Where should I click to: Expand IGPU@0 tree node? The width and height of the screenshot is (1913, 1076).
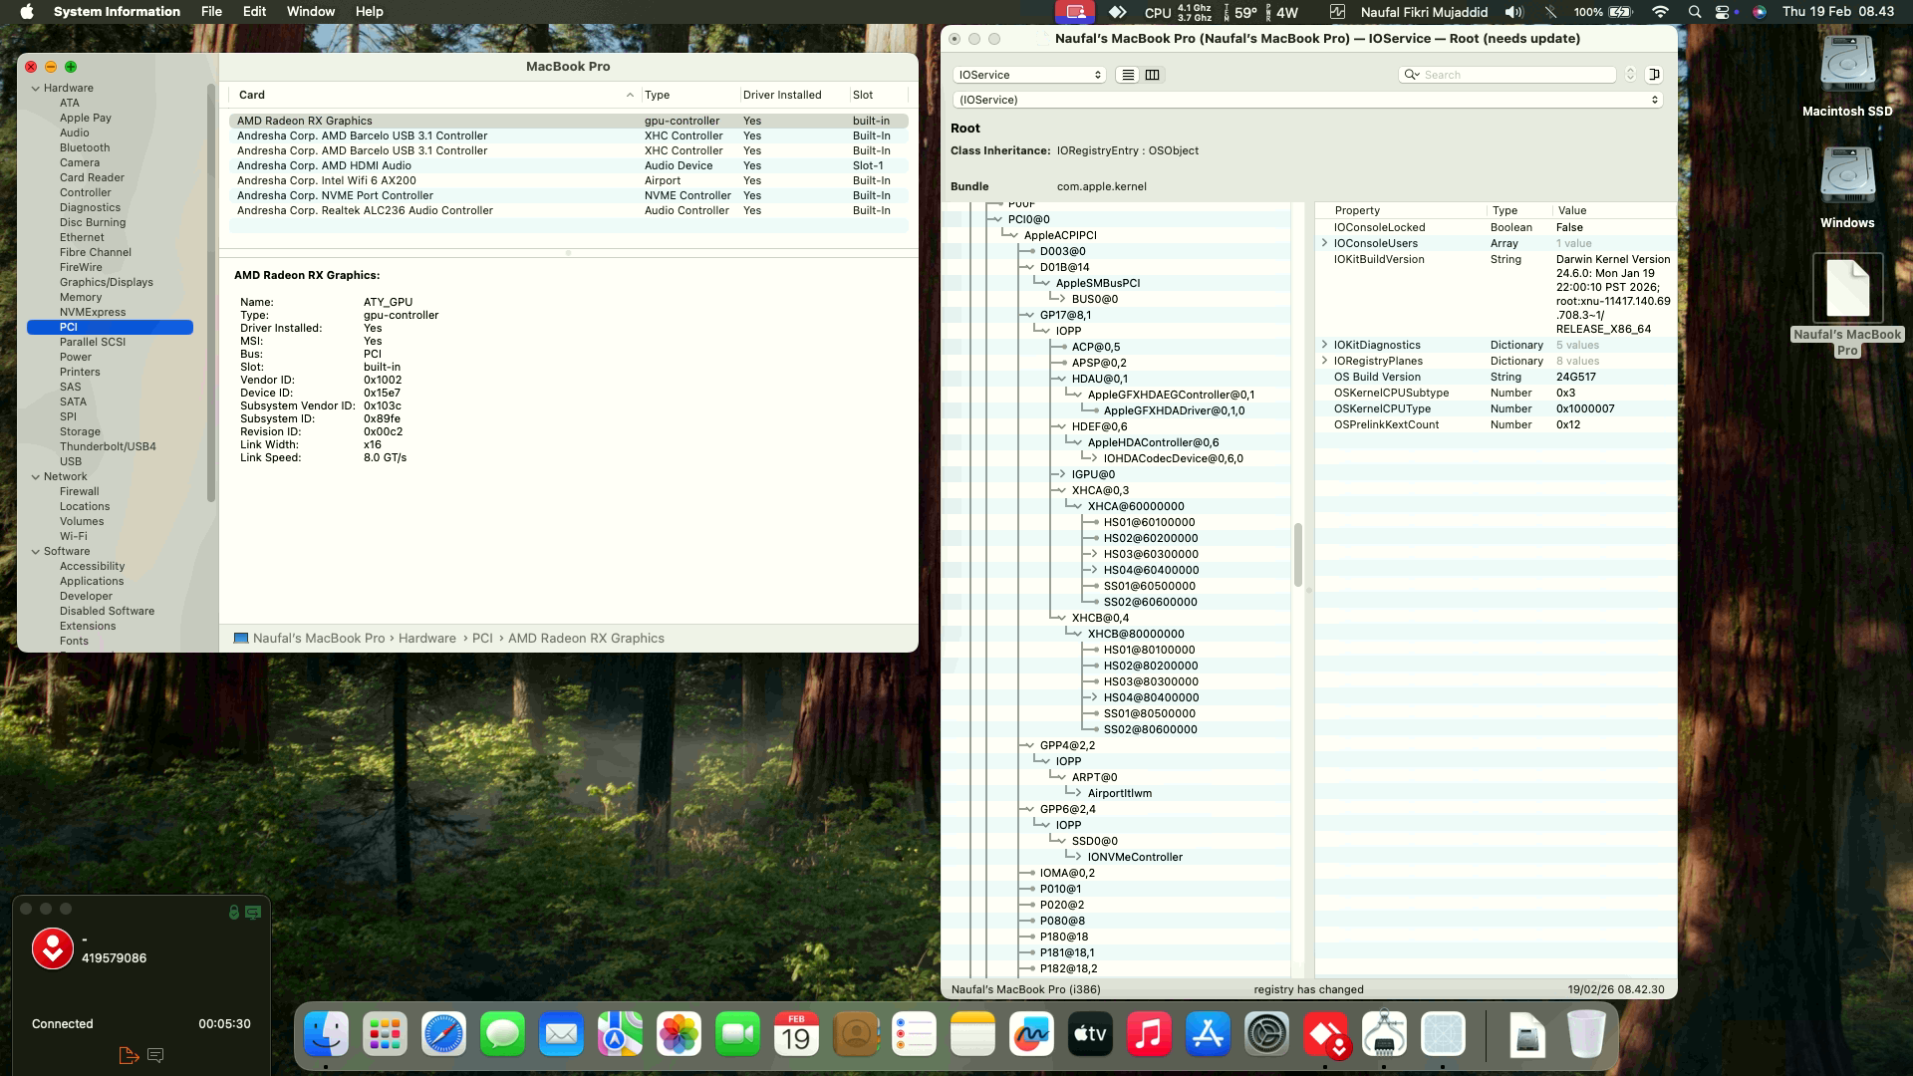(1061, 474)
